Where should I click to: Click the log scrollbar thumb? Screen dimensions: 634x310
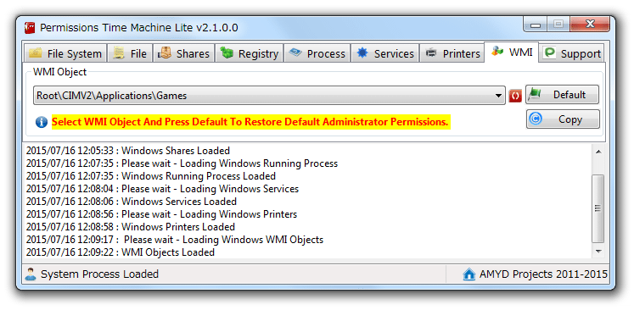pos(598,208)
